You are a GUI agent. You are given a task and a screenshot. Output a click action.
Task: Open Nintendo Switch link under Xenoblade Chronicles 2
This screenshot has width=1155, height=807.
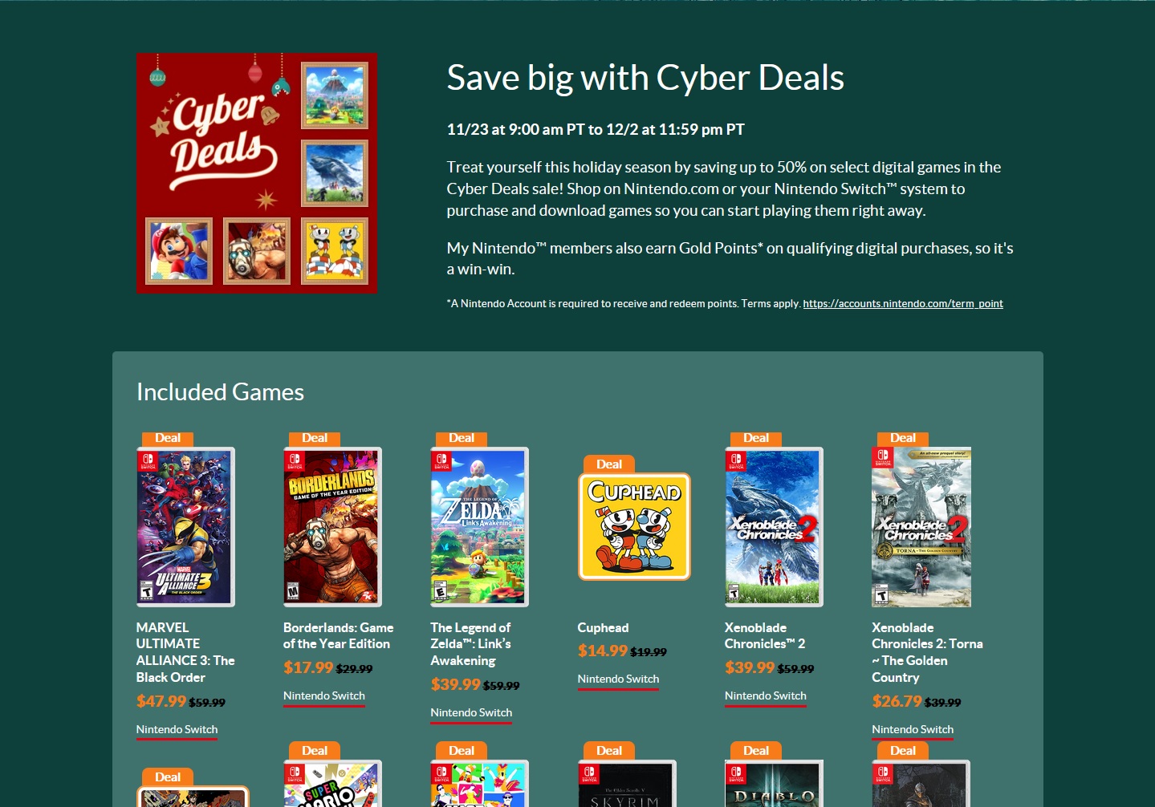[x=765, y=695]
